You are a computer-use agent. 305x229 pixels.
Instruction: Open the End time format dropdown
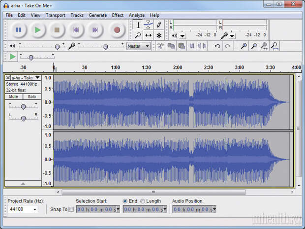coord(165,209)
